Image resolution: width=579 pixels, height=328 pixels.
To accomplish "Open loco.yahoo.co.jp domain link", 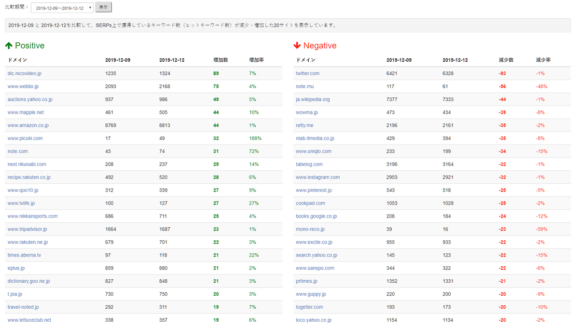I will click(314, 320).
